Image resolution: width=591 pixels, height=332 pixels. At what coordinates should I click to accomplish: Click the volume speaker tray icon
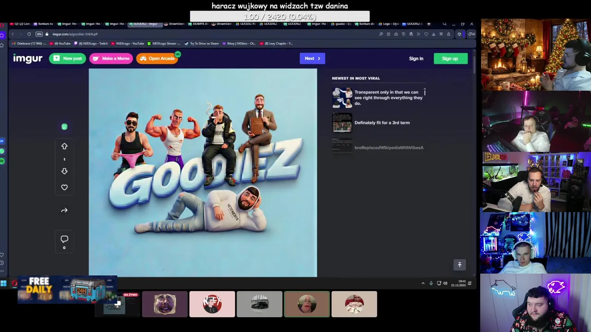click(445, 283)
